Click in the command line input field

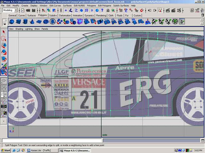pyautogui.click(x=52, y=140)
